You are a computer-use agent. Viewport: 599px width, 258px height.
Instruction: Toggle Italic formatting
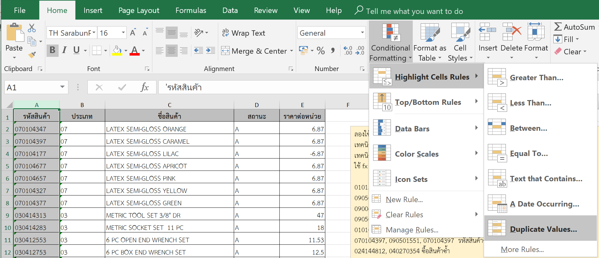65,50
